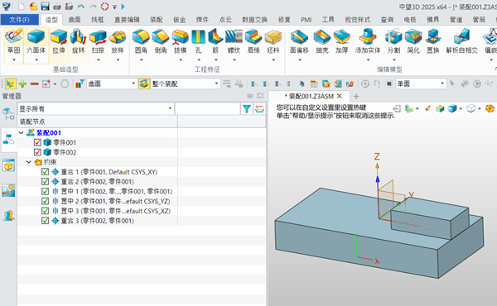
Task: Use the 加厚 thicken tool
Action: click(x=341, y=41)
